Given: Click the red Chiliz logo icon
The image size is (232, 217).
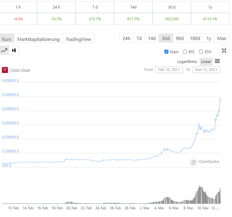Looking at the screenshot, I should tap(5, 70).
